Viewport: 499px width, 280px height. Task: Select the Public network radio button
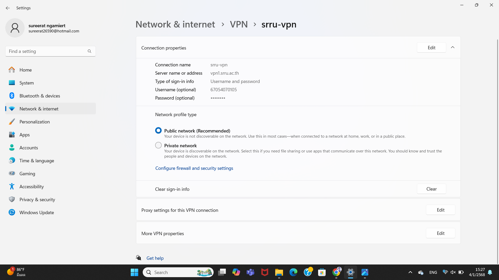[x=158, y=130]
